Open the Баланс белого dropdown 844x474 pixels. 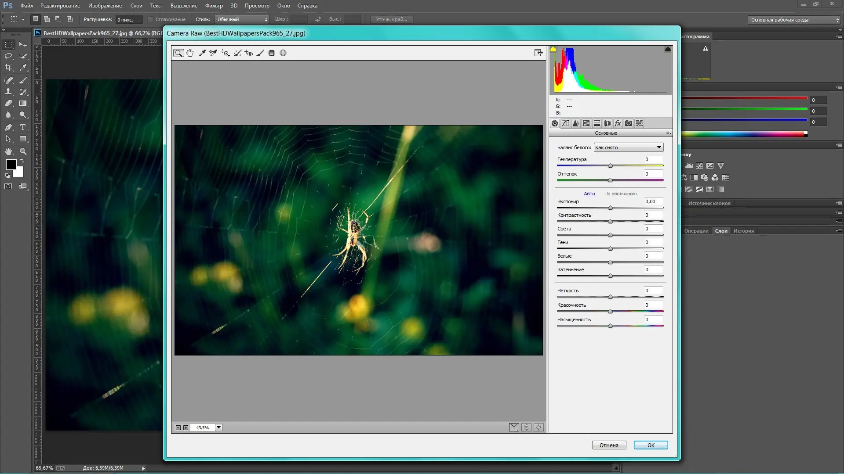point(628,147)
